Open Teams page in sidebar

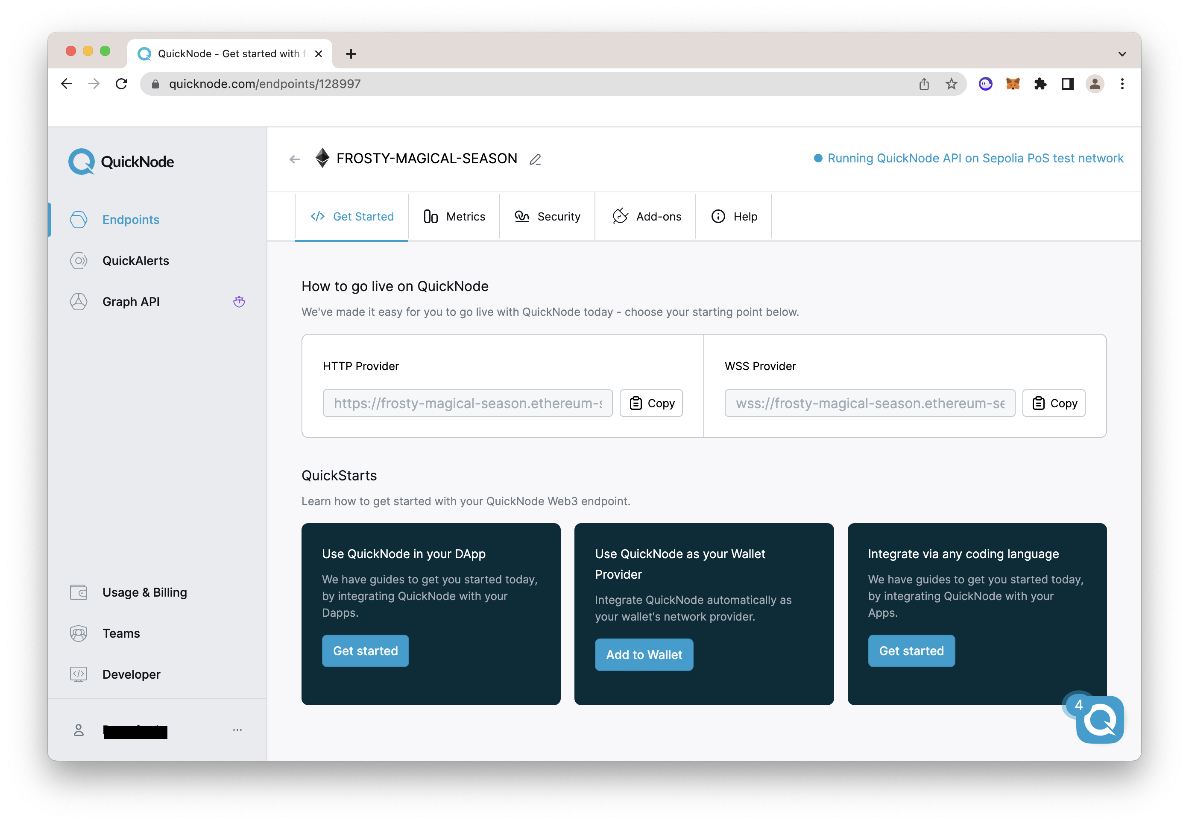[x=121, y=633]
